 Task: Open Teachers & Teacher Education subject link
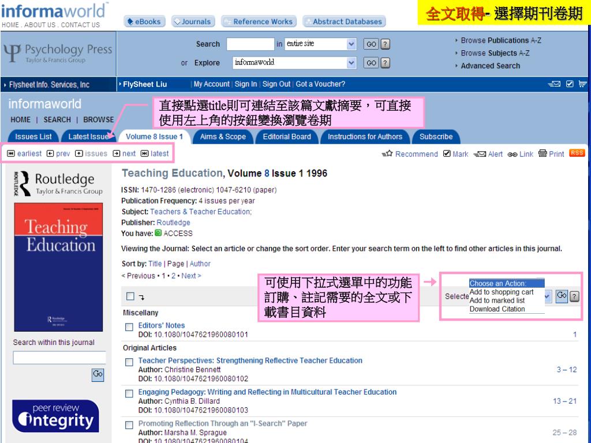click(x=200, y=212)
